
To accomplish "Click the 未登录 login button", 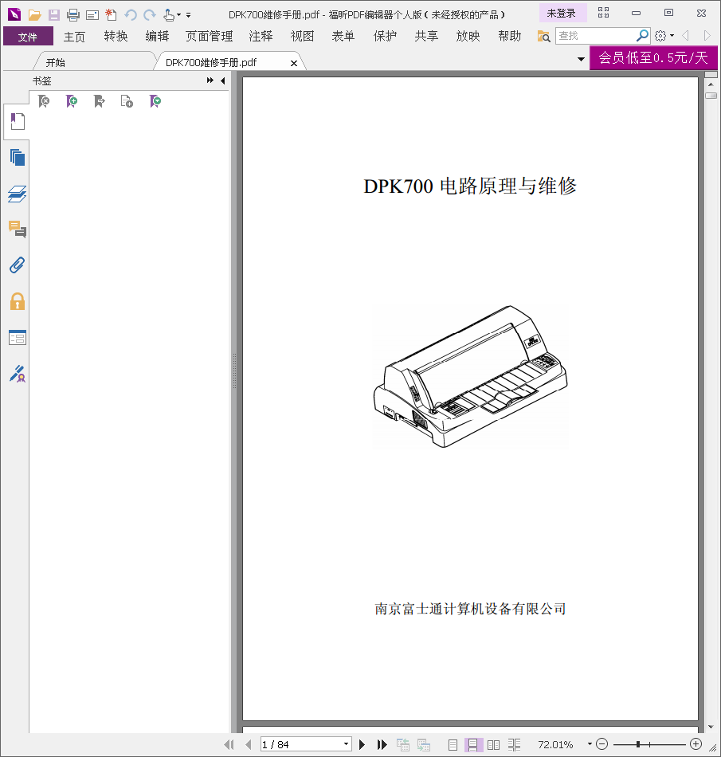I will [562, 14].
